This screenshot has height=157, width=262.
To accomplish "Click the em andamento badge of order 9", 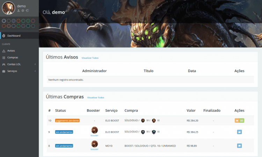I will coord(64,132).
